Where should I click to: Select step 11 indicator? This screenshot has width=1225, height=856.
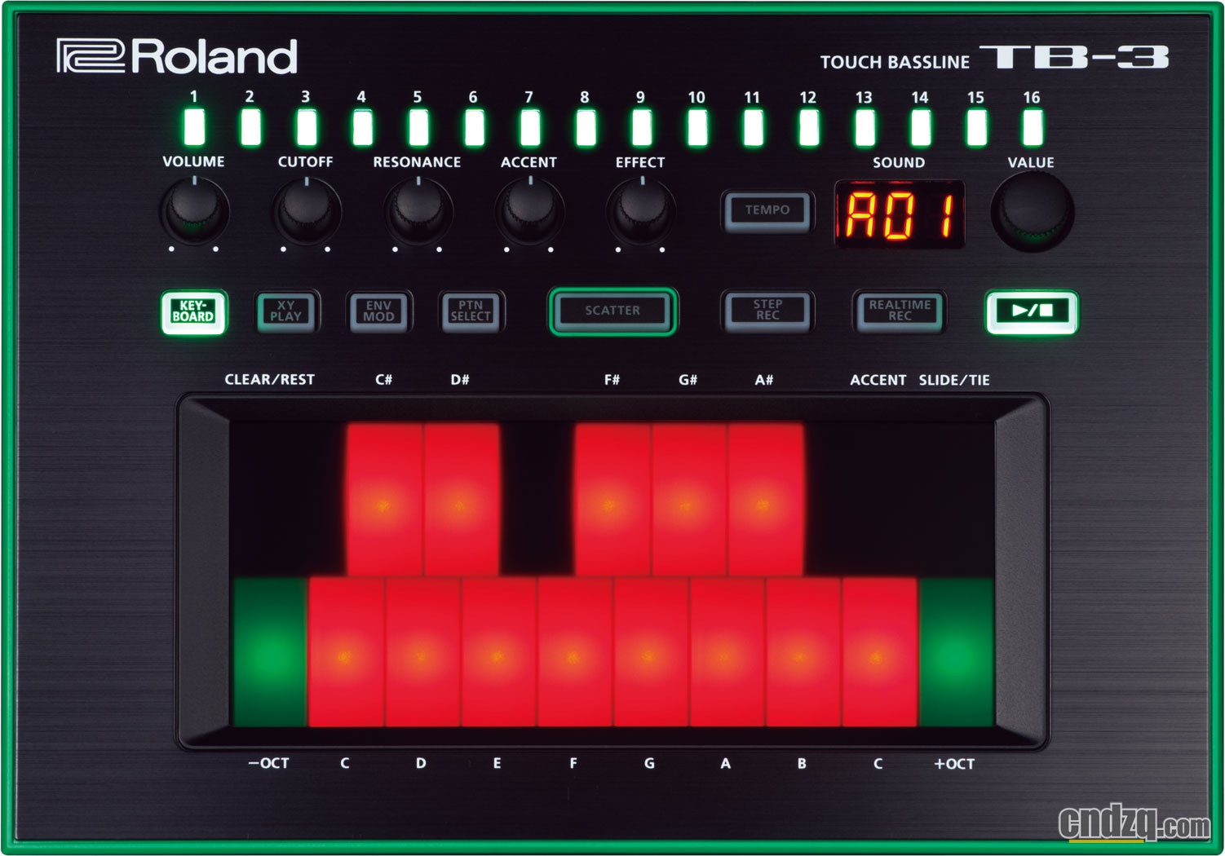(x=753, y=127)
